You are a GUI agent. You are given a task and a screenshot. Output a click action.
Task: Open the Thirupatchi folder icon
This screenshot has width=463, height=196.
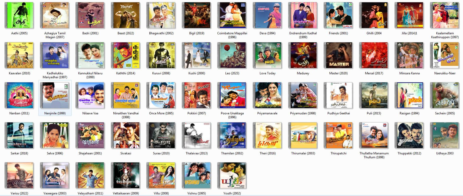(338, 136)
